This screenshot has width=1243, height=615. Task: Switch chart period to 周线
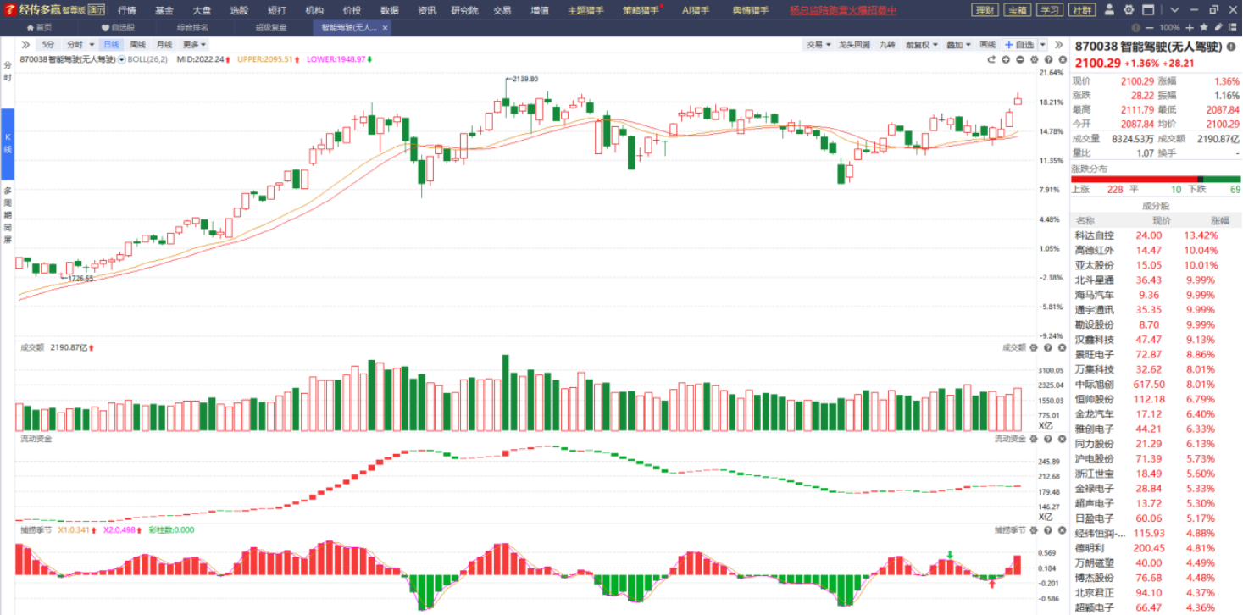[x=137, y=44]
